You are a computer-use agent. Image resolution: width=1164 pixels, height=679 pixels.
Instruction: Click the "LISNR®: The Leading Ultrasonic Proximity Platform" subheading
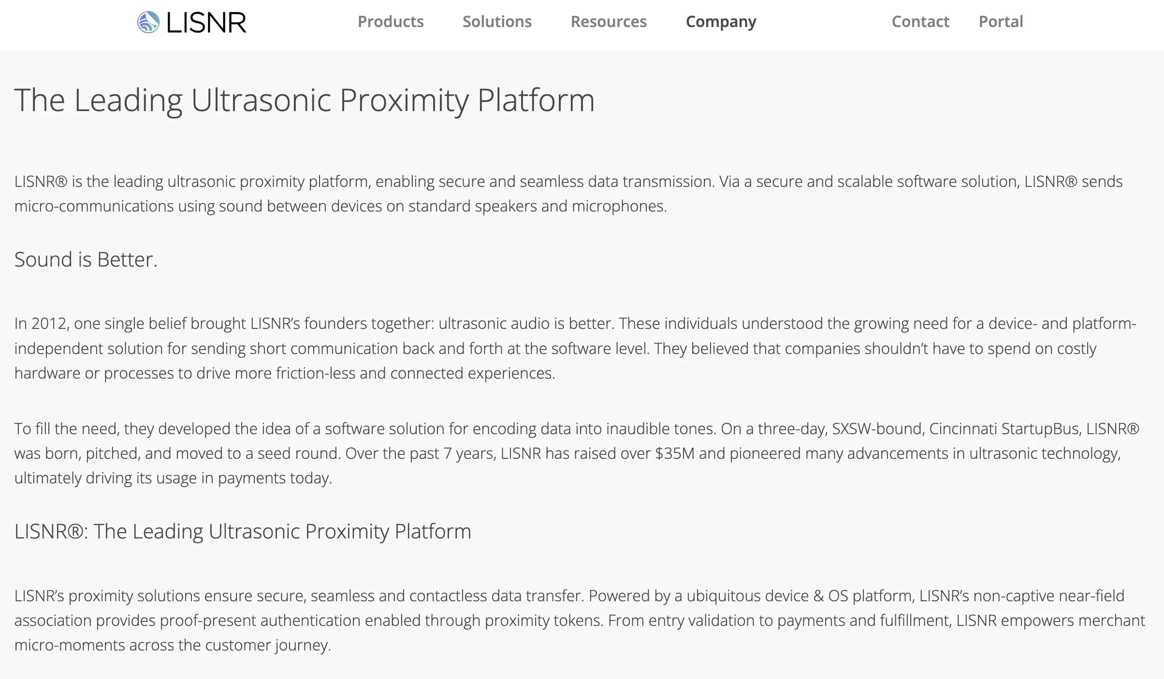[x=243, y=532]
